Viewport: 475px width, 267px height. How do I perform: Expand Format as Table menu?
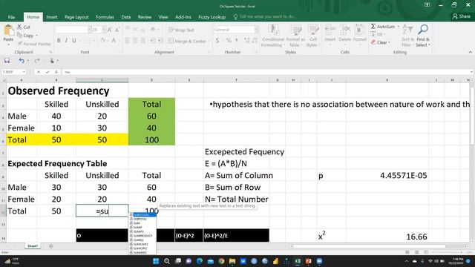(x=295, y=36)
